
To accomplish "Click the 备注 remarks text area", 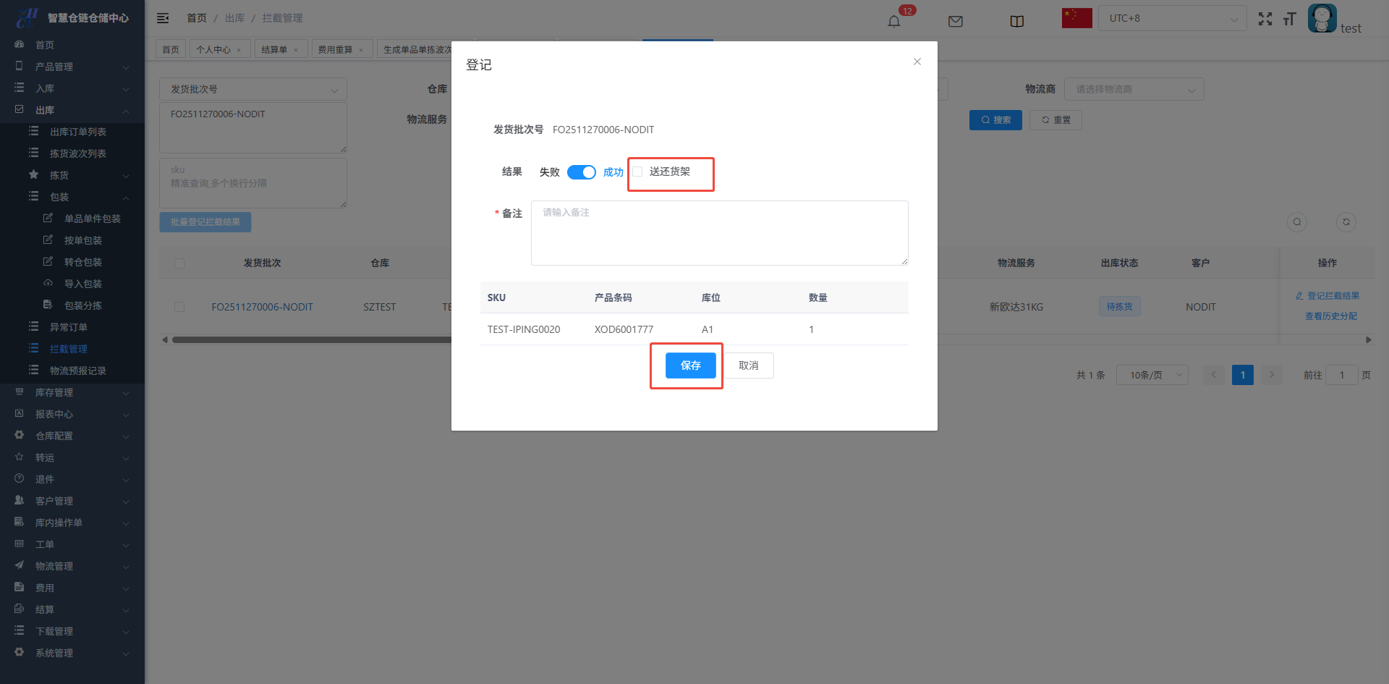I will point(719,233).
